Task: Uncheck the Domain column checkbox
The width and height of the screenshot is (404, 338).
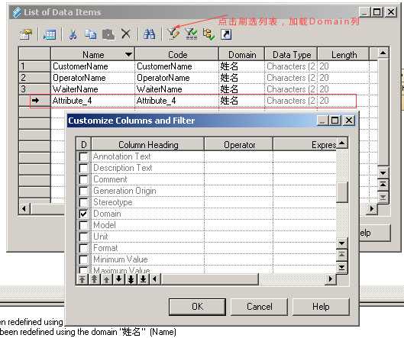Action: pyautogui.click(x=83, y=214)
